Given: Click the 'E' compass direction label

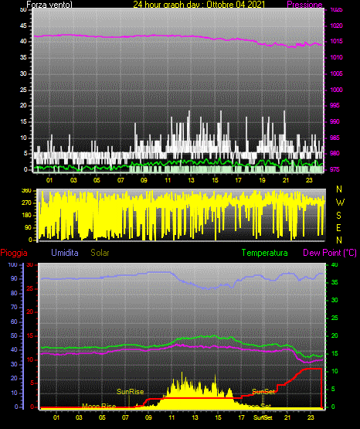Looking at the screenshot, I should pos(338,227).
